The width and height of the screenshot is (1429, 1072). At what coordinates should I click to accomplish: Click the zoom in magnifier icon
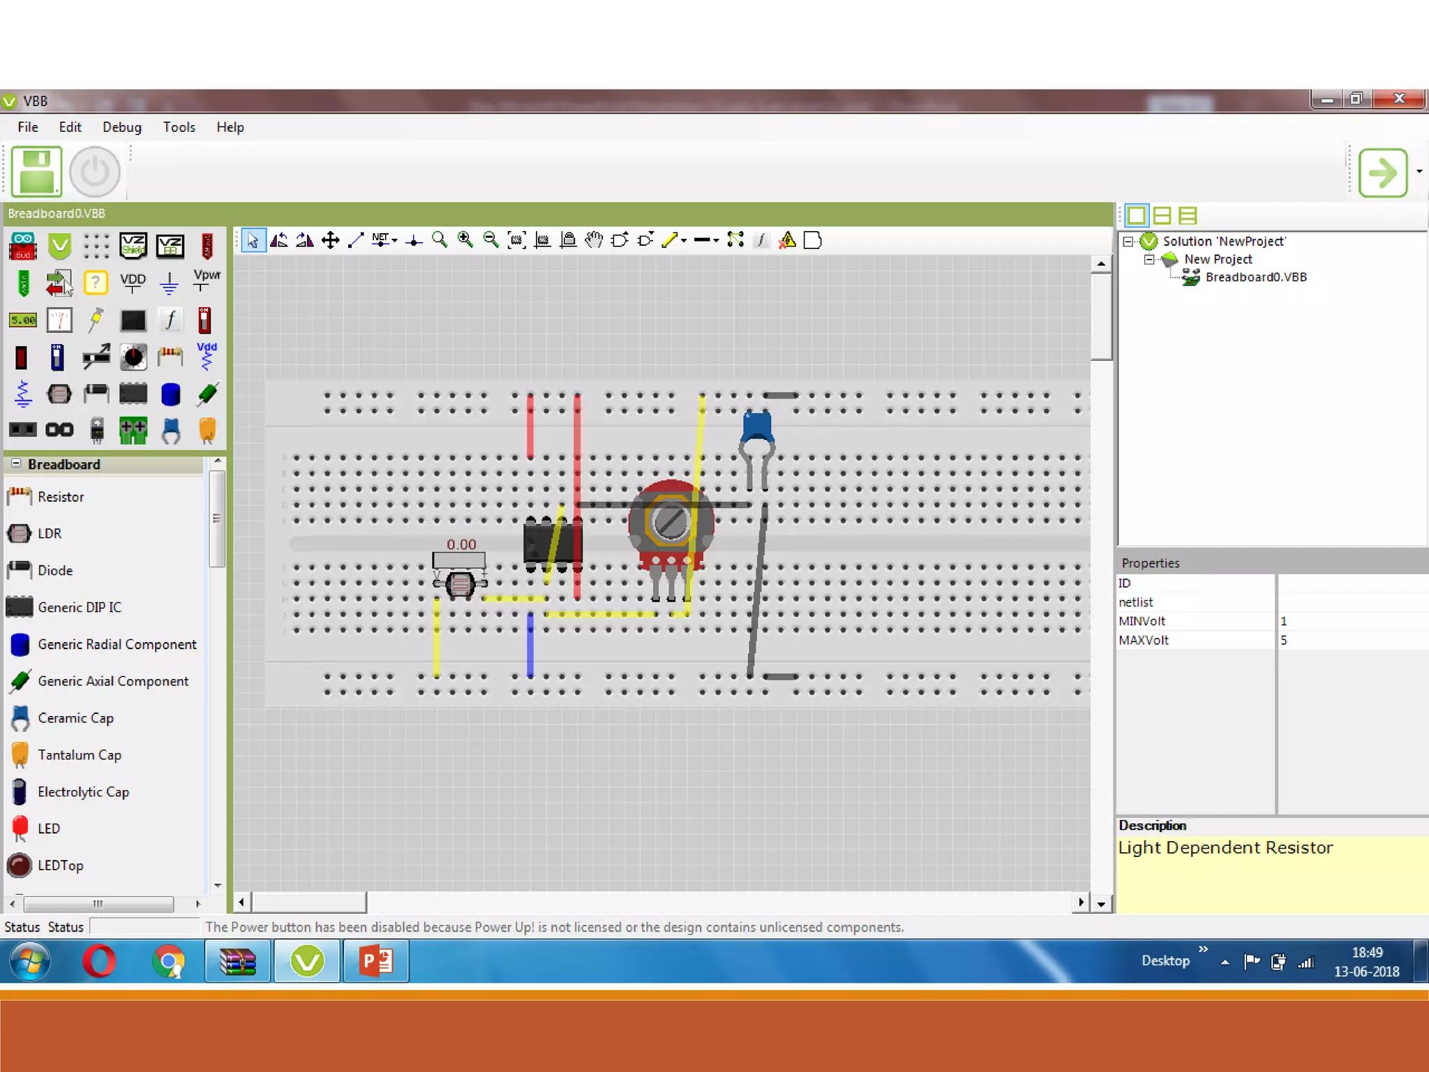point(465,241)
